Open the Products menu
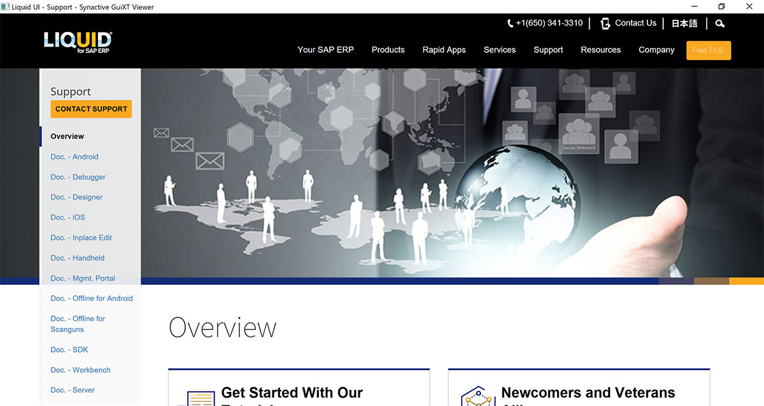Screen dimensions: 764x406 click(x=388, y=50)
